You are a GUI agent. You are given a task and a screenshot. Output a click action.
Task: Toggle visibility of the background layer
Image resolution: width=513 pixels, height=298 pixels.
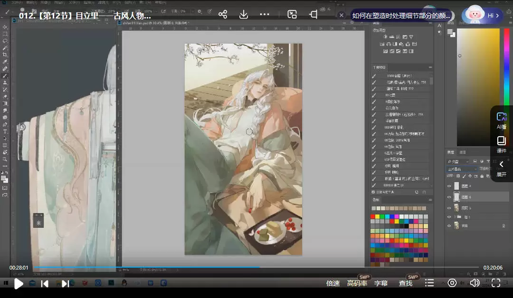(x=449, y=226)
